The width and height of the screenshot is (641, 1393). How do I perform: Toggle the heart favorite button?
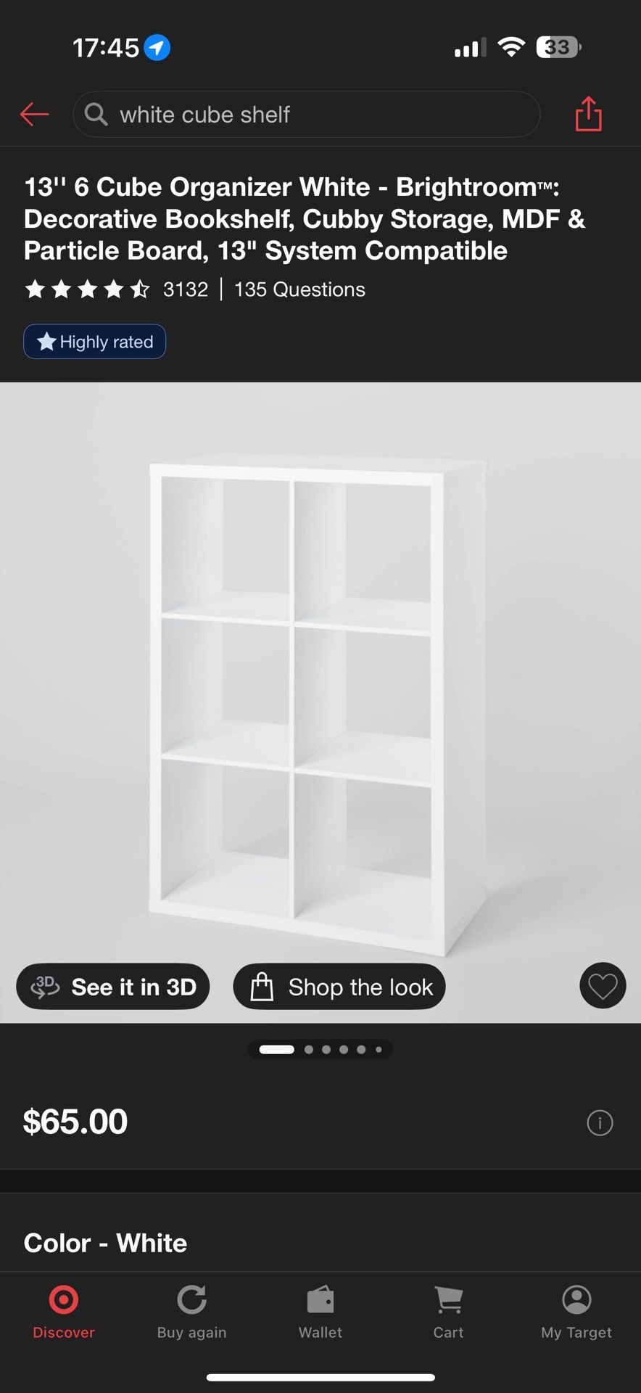click(x=603, y=986)
